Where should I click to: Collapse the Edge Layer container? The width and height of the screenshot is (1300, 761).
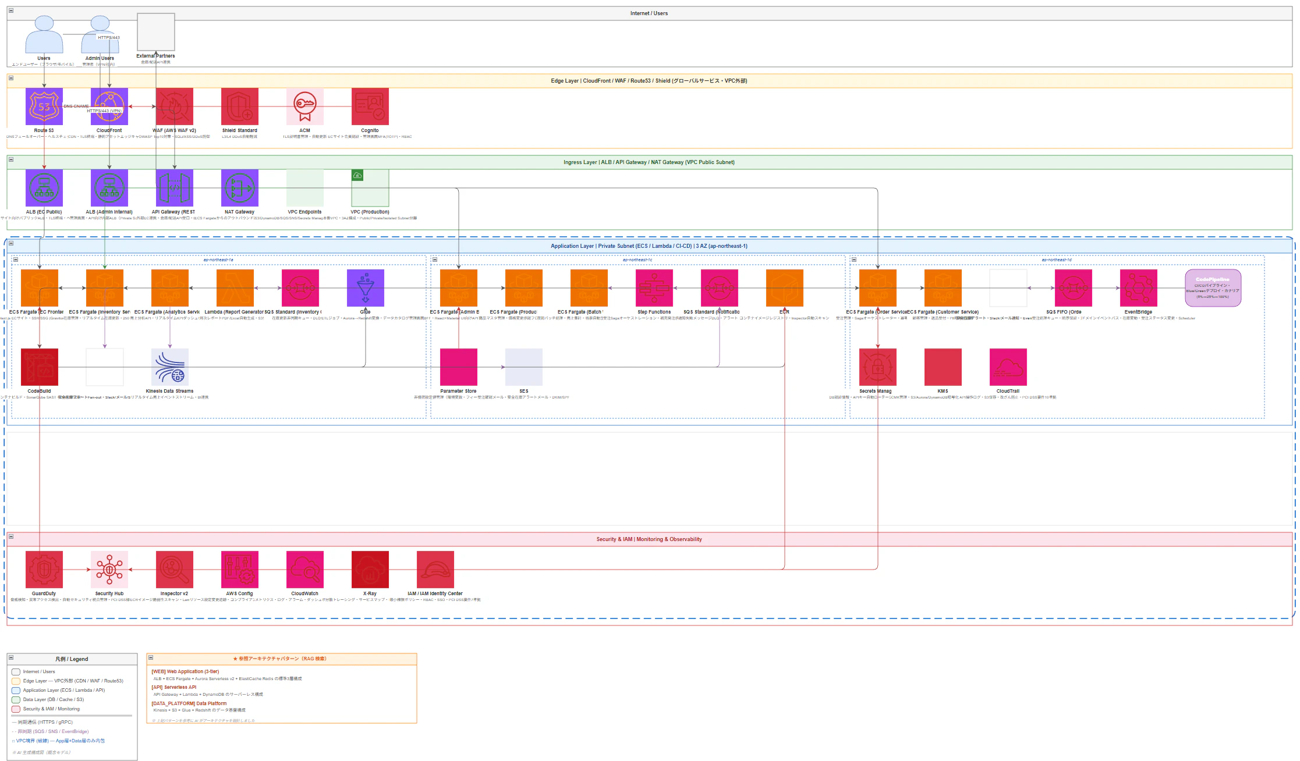tap(11, 78)
